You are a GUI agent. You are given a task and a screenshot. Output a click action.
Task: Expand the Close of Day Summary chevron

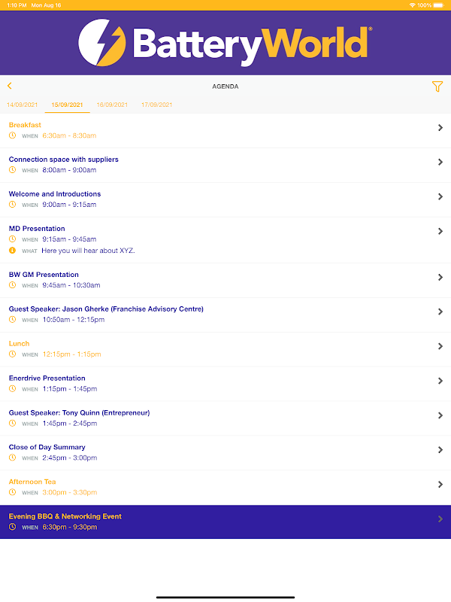(440, 450)
